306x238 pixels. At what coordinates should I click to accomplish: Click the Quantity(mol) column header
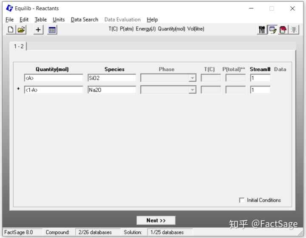52,69
